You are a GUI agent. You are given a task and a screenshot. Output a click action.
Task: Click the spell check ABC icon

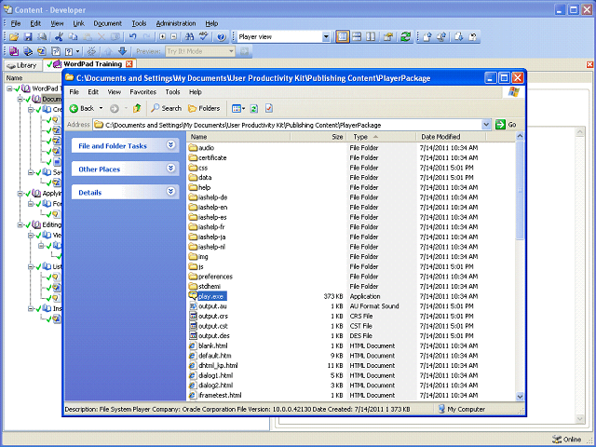204,37
